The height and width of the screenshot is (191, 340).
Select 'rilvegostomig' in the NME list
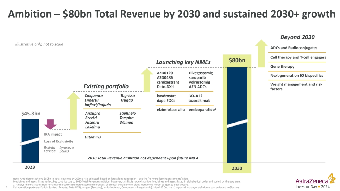click(201, 73)
